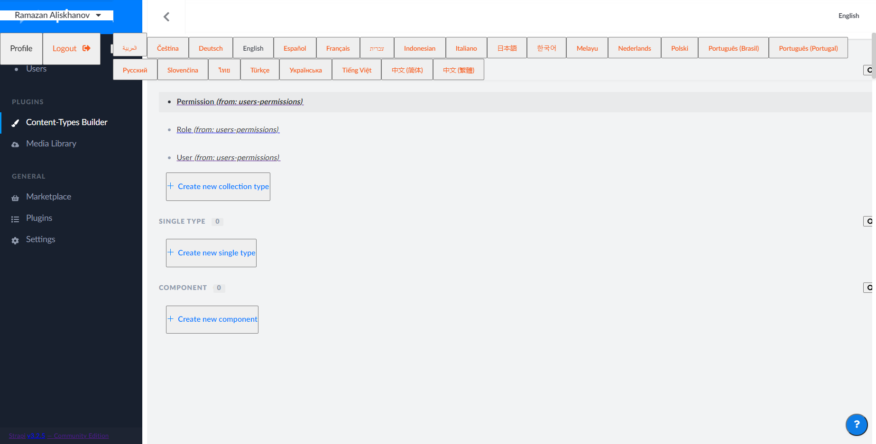Click the Strapi Community Edition version link
The image size is (876, 444).
(59, 436)
